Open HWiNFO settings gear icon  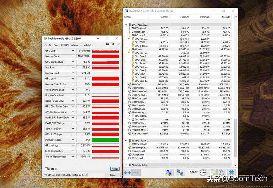221,173
